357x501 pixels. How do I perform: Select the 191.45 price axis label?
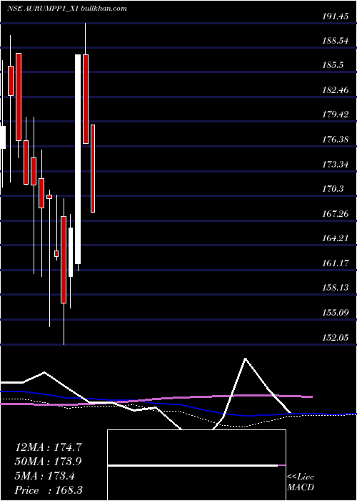pos(336,16)
